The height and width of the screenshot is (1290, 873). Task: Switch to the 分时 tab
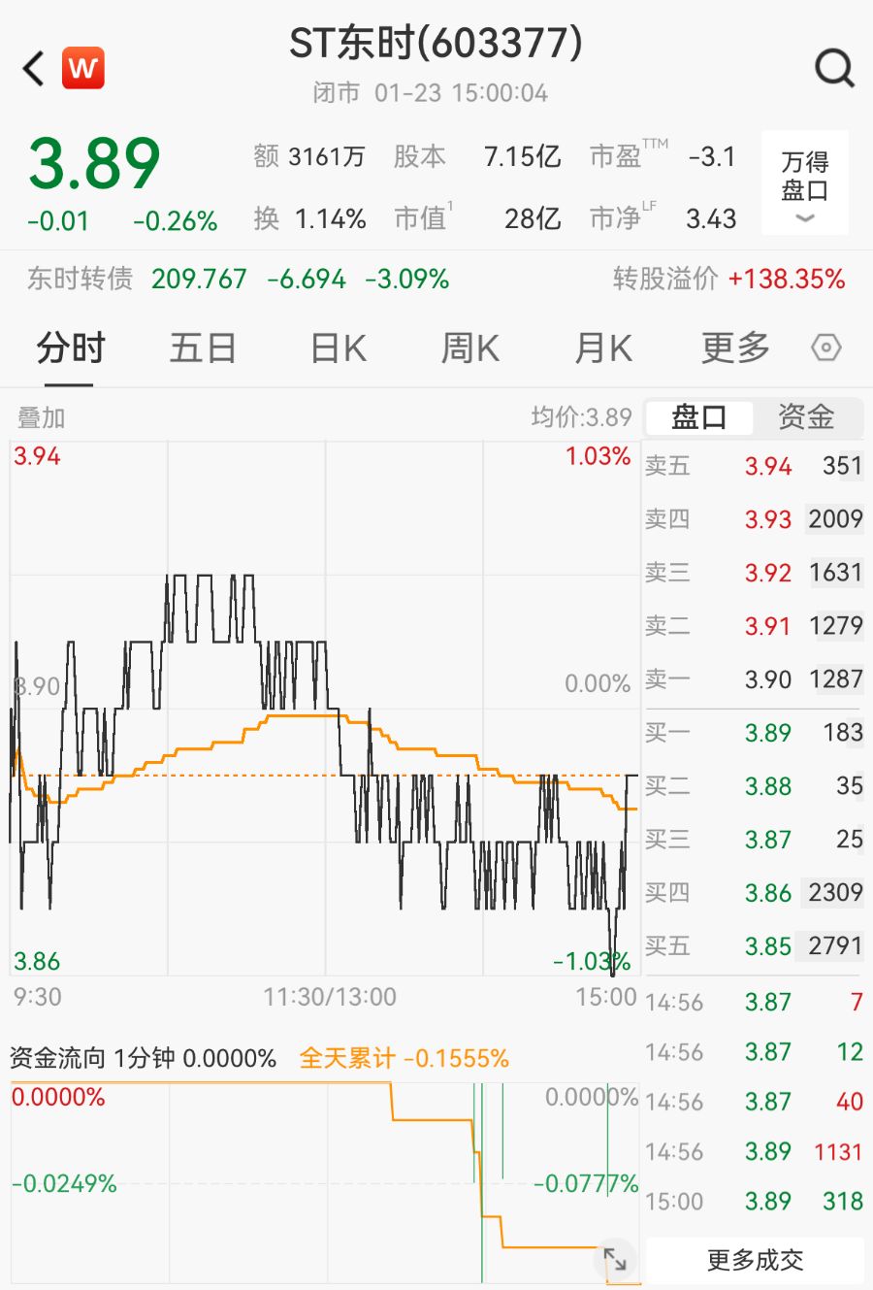[x=70, y=347]
